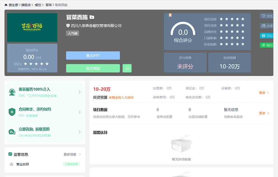Click the green status tag beside 营业执照
Screen dimensions: 278x177
tap(71, 164)
